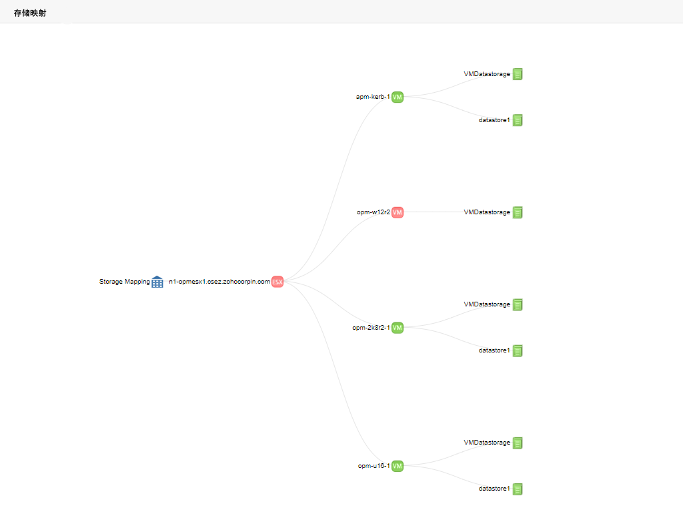Select the opm-w12r2 node label
The width and height of the screenshot is (683, 524).
point(374,212)
